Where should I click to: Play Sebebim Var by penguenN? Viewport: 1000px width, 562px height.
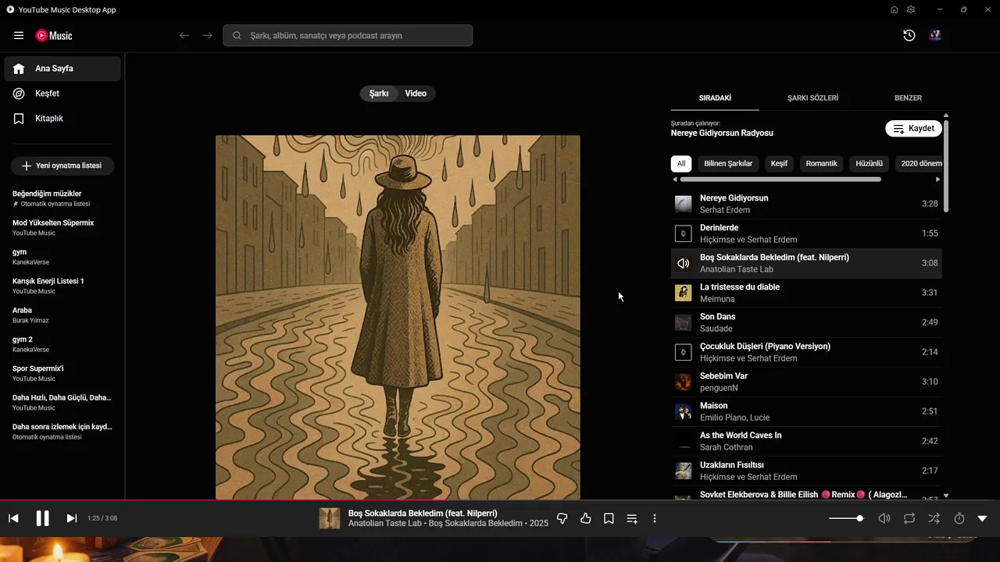click(806, 382)
